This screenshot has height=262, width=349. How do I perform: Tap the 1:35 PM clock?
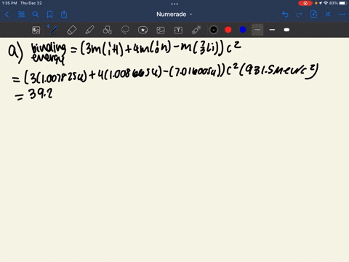coord(9,3)
